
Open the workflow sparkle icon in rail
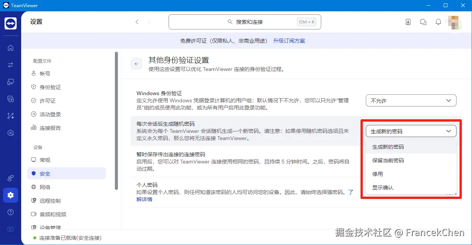pyautogui.click(x=11, y=116)
